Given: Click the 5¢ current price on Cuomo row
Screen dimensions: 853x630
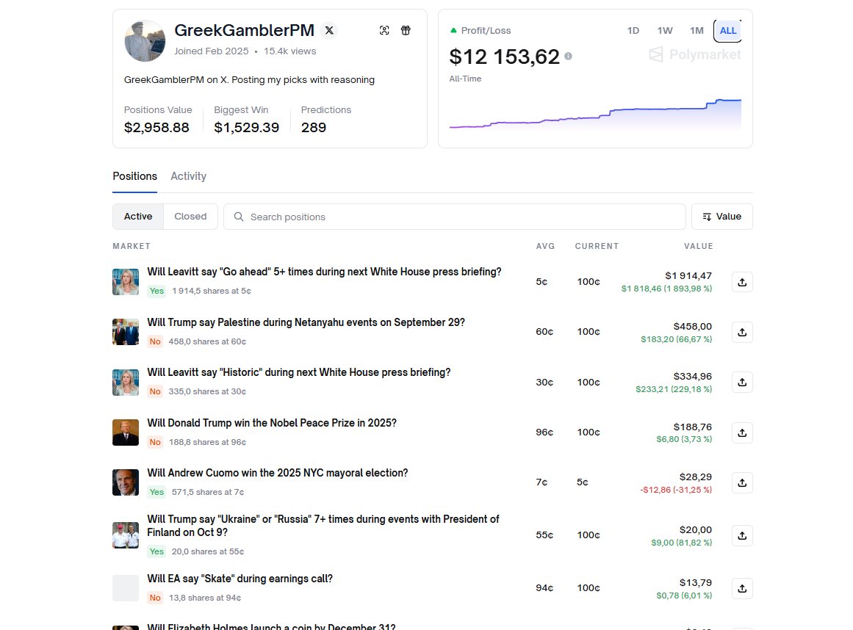Looking at the screenshot, I should [x=582, y=482].
